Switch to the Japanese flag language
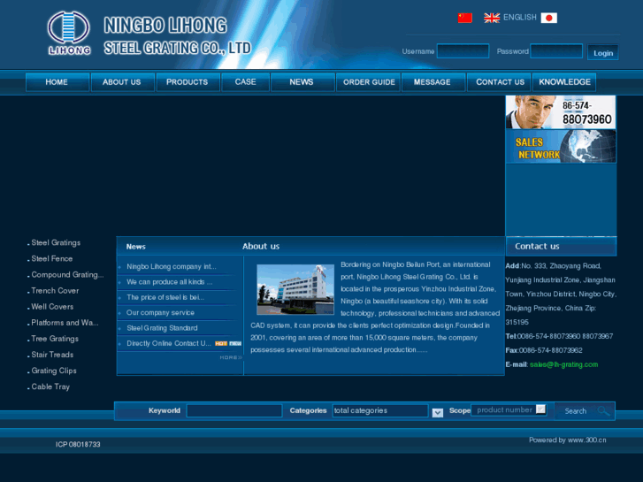643x482 pixels. [x=548, y=18]
